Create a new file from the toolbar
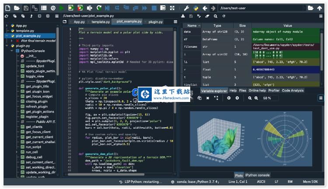The width and height of the screenshot is (328, 189). coord(8,8)
